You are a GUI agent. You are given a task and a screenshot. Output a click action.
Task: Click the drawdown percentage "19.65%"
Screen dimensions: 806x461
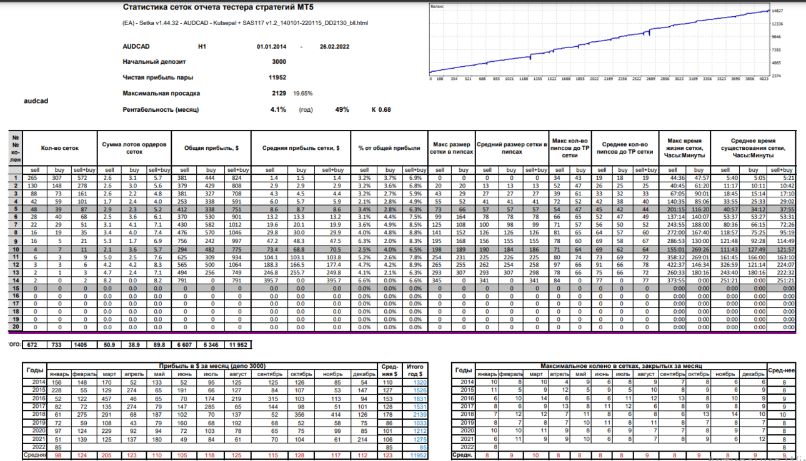[x=303, y=93]
